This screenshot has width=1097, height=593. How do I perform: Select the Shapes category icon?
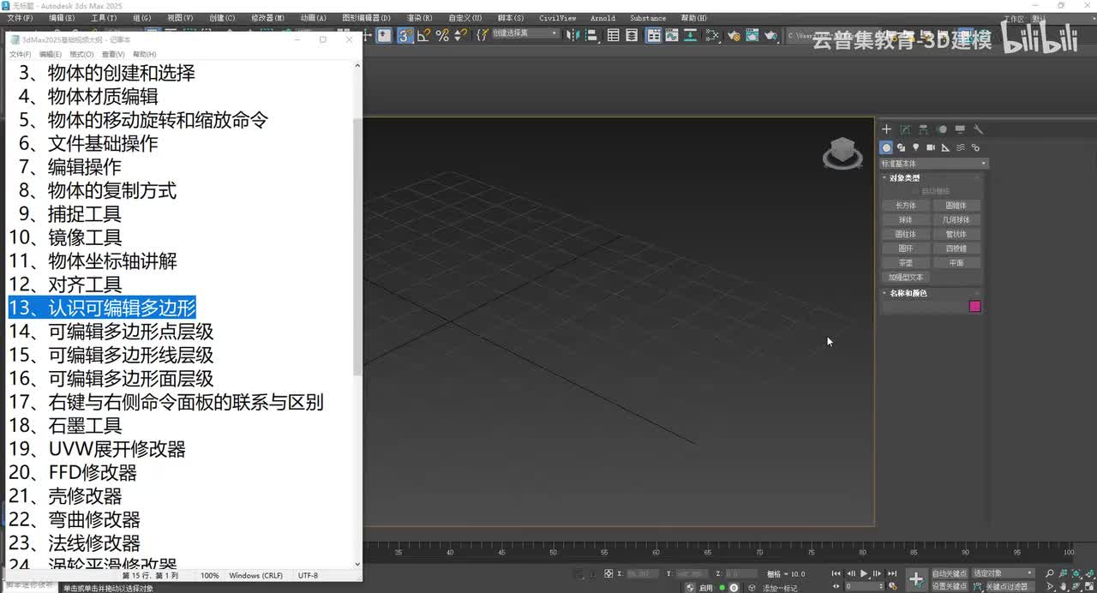coord(902,147)
